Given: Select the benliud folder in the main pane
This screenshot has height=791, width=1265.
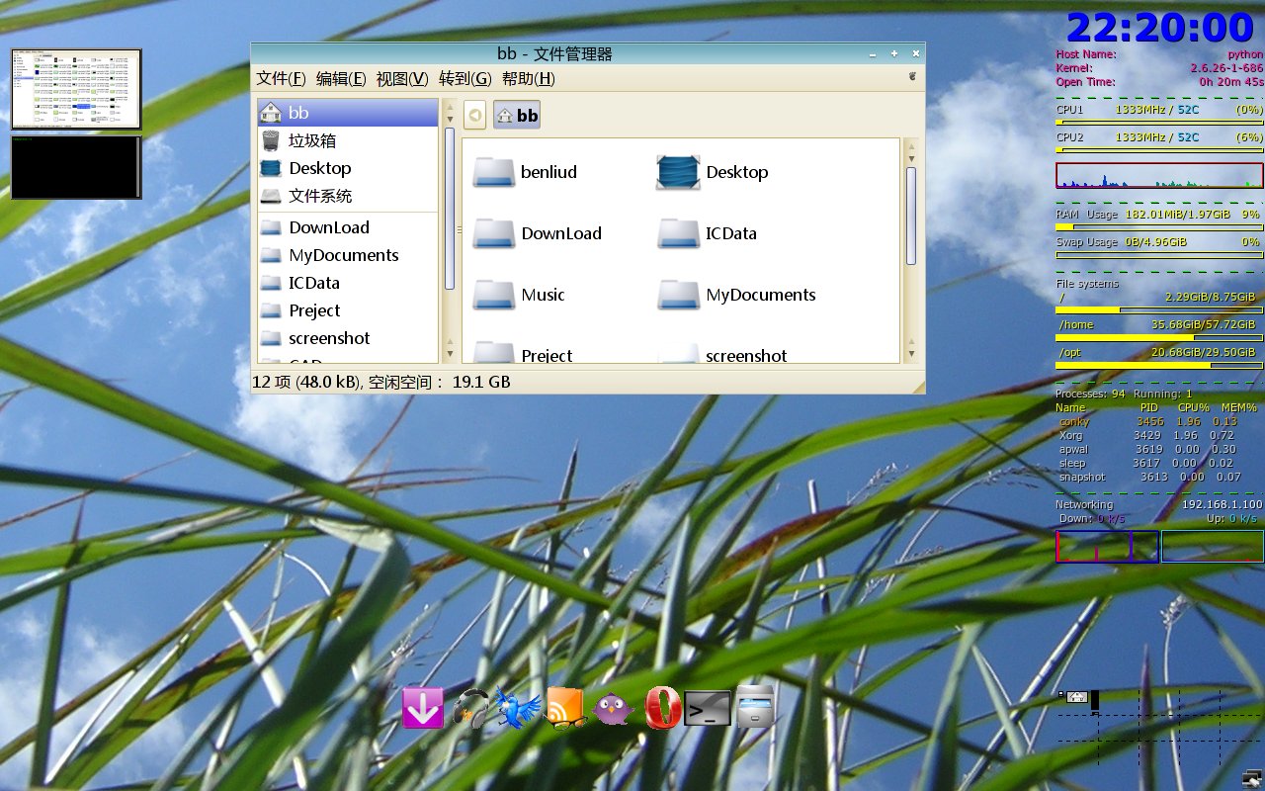Looking at the screenshot, I should pos(525,172).
